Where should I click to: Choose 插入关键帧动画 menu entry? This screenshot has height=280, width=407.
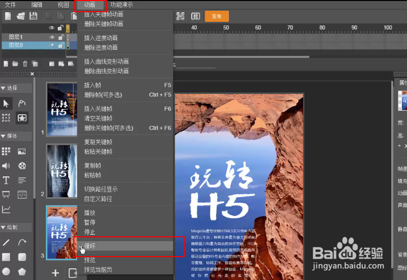coord(125,15)
